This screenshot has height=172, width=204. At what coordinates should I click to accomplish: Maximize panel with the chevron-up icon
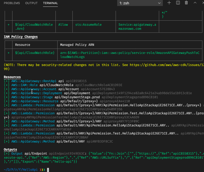click(195, 3)
